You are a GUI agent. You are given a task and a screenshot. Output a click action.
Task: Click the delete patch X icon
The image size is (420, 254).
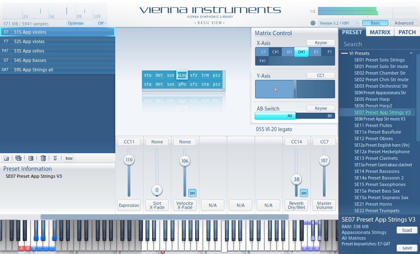coord(31,158)
